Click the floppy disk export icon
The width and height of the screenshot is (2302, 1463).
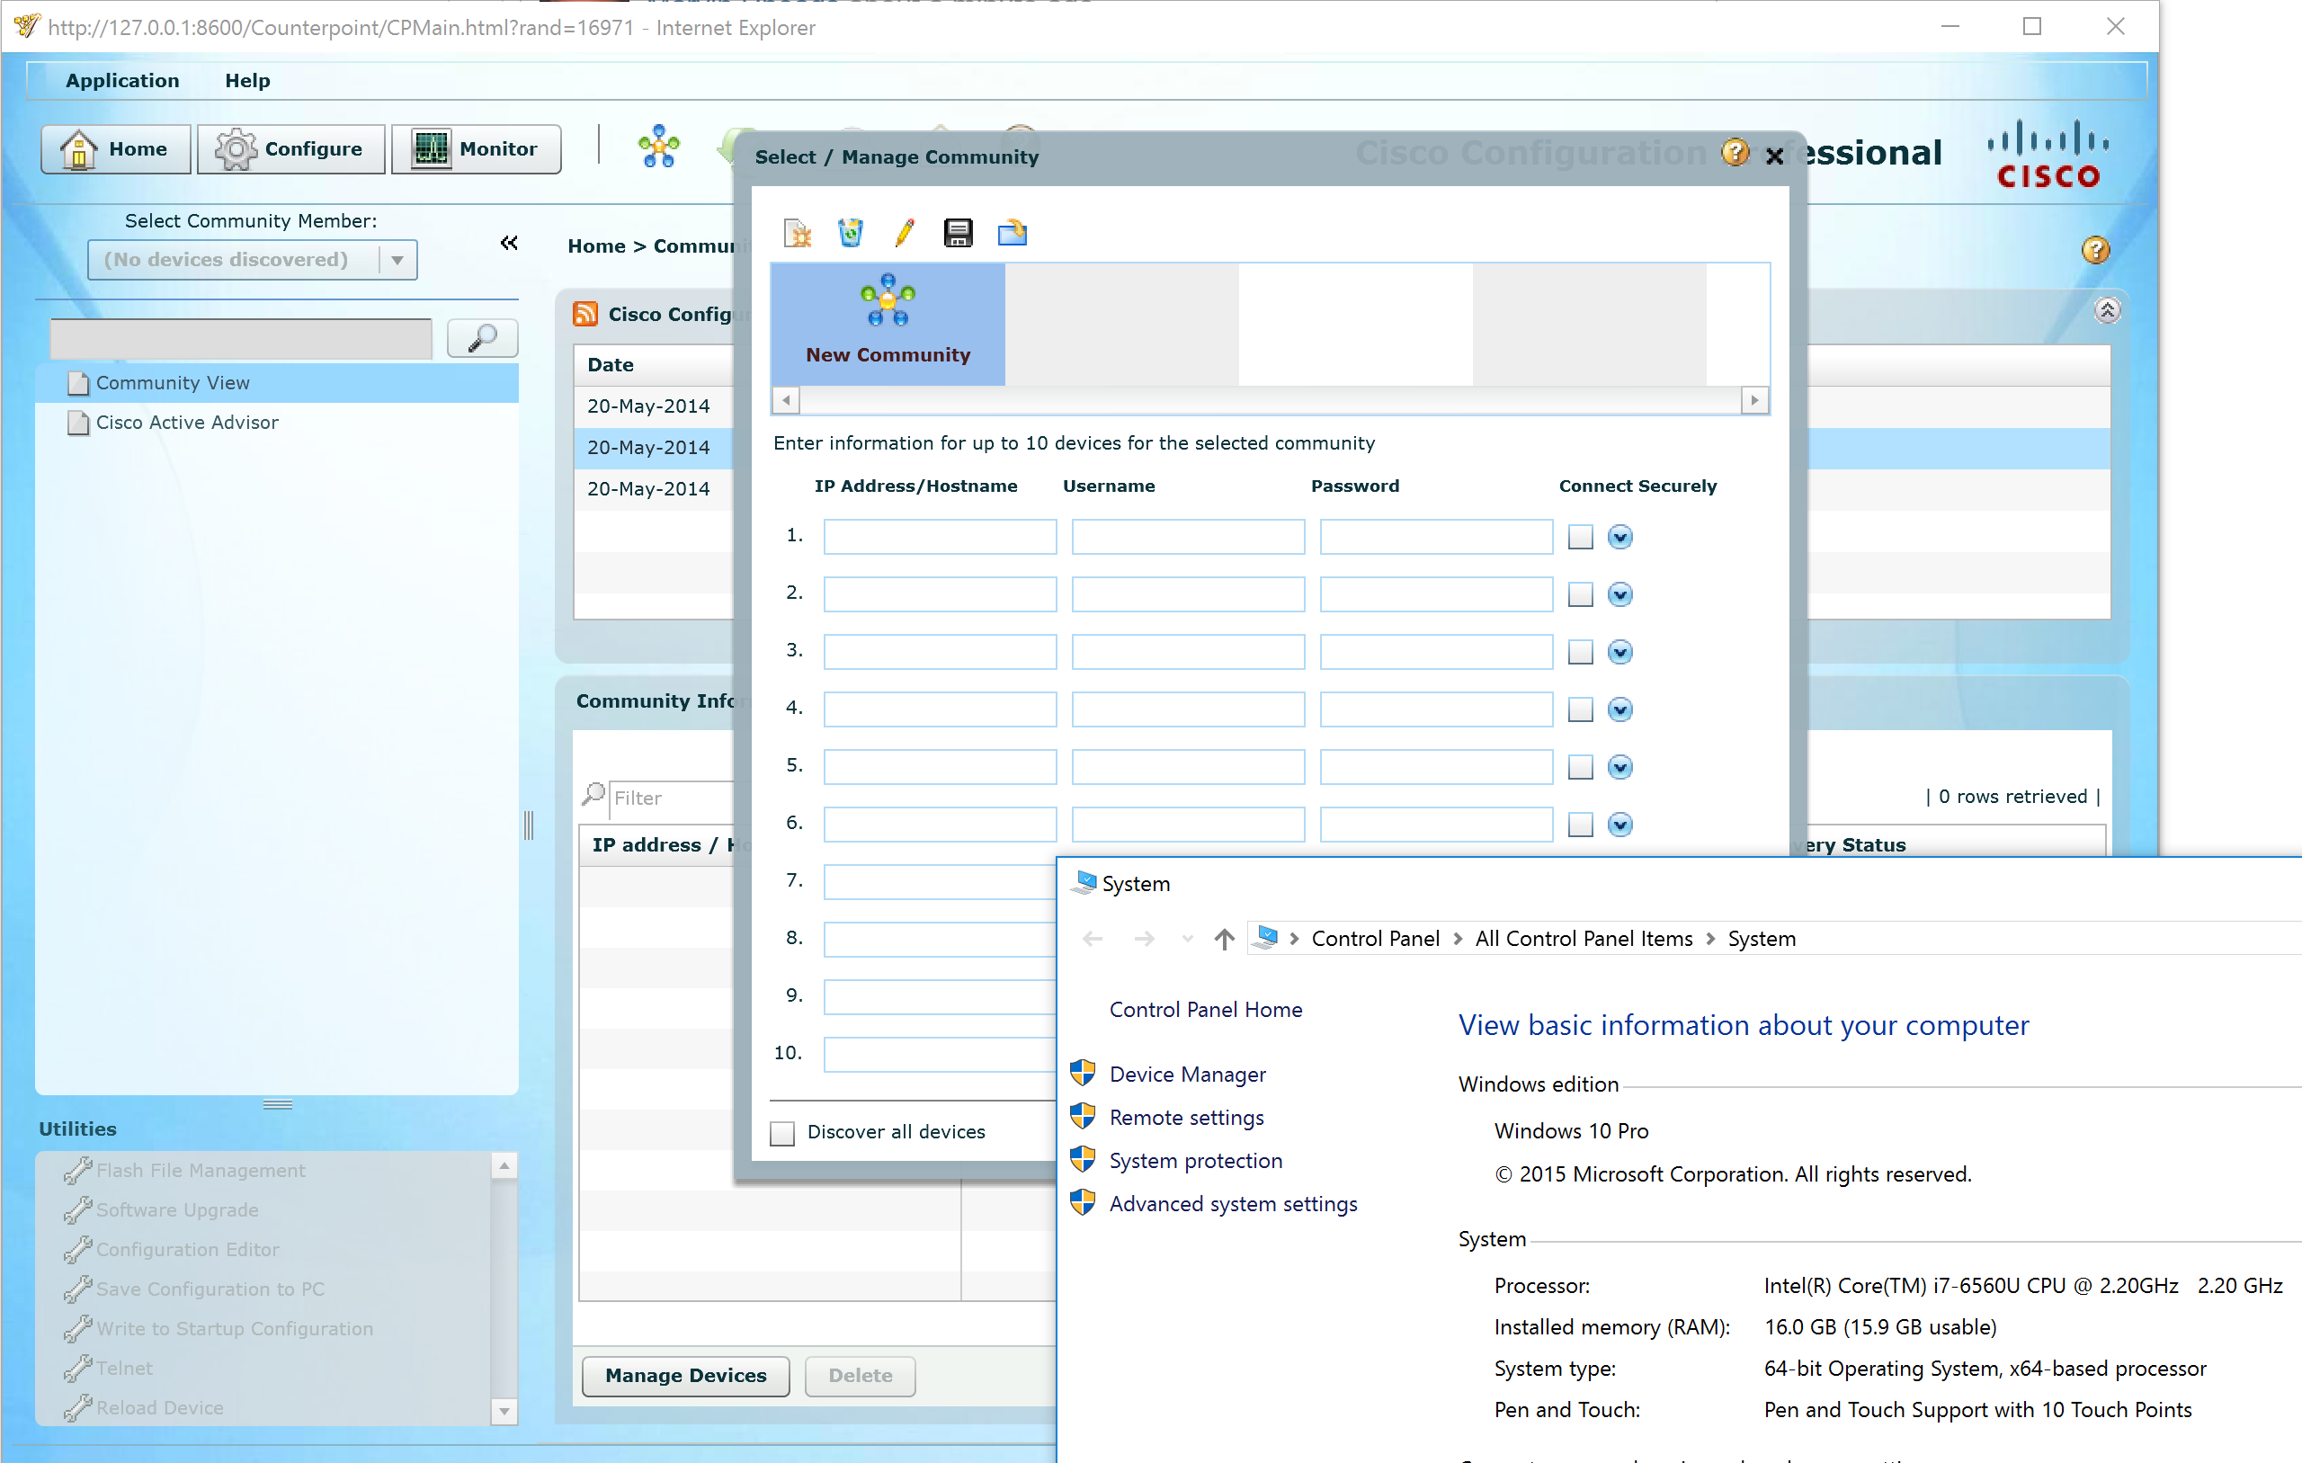[958, 232]
